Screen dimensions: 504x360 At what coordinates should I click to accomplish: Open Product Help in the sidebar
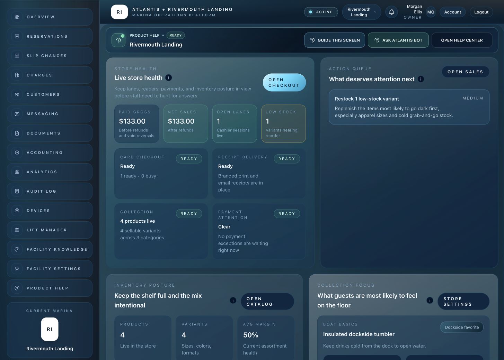(x=50, y=288)
